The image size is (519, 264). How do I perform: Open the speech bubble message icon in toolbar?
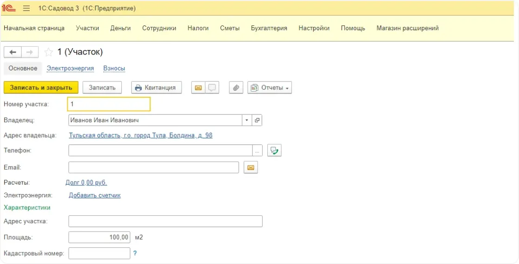212,88
